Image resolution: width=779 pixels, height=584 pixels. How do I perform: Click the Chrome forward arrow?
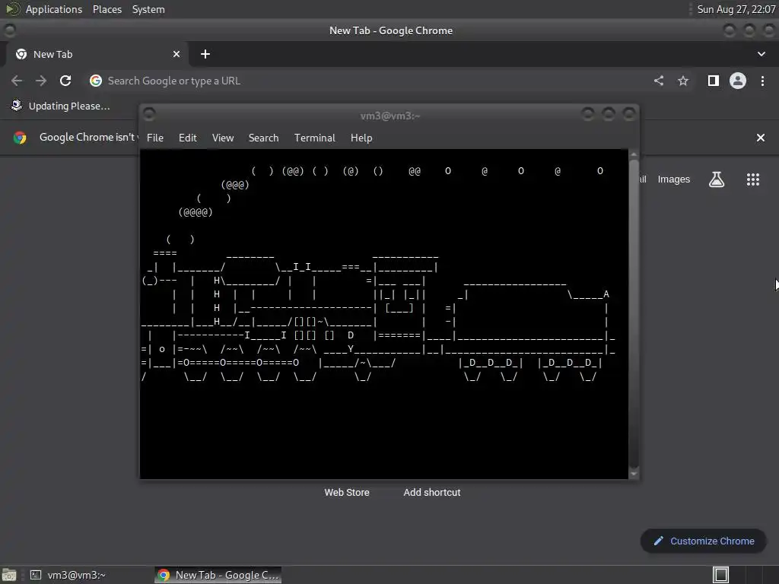pyautogui.click(x=41, y=81)
